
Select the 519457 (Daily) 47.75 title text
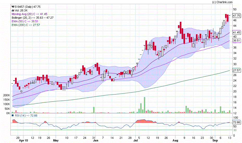(x=28, y=7)
